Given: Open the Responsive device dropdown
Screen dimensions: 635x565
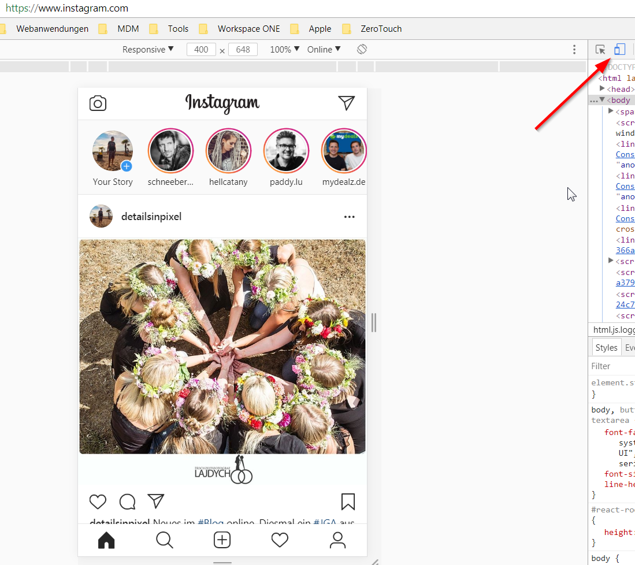Looking at the screenshot, I should click(148, 50).
